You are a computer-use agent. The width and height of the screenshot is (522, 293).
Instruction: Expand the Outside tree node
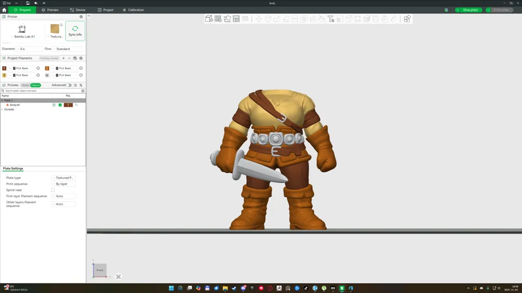(2, 109)
